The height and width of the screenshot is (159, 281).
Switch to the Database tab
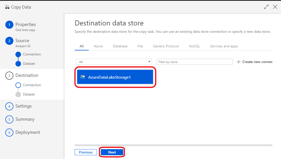[120, 46]
